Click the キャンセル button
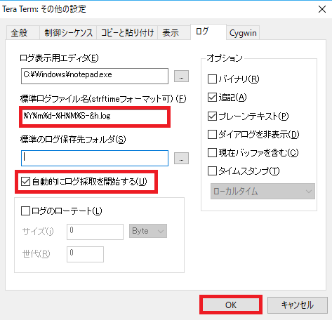332x320 pixels. pos(298,305)
